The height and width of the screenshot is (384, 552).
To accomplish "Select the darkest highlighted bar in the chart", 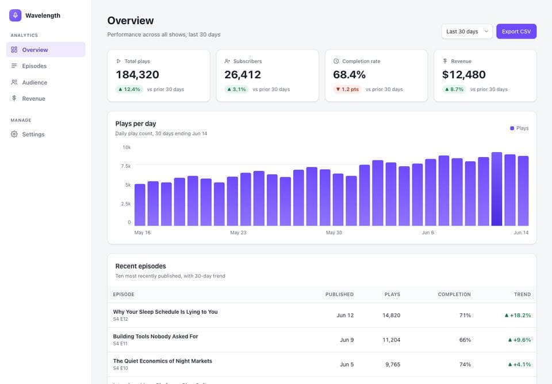I will pos(497,189).
